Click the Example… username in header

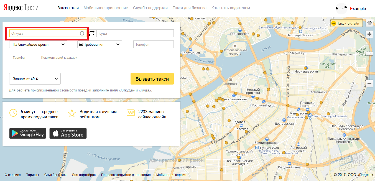[x=360, y=9]
